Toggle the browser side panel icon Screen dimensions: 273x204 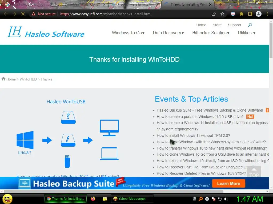[250, 14]
